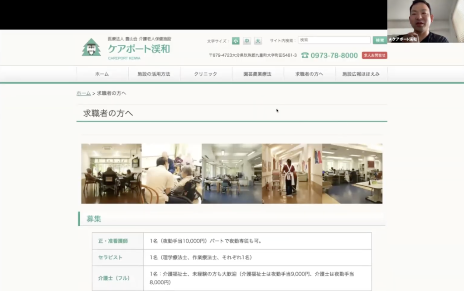The width and height of the screenshot is (464, 291).
Task: Select the speaker video thumbnail labeled ケアポート渓和
Action: [x=425, y=21]
